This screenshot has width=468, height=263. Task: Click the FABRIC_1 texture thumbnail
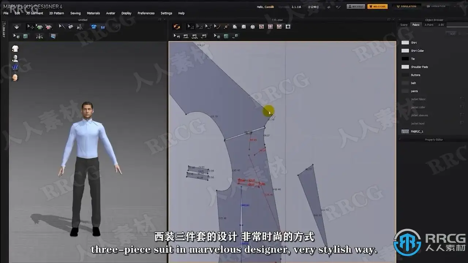coord(405,131)
